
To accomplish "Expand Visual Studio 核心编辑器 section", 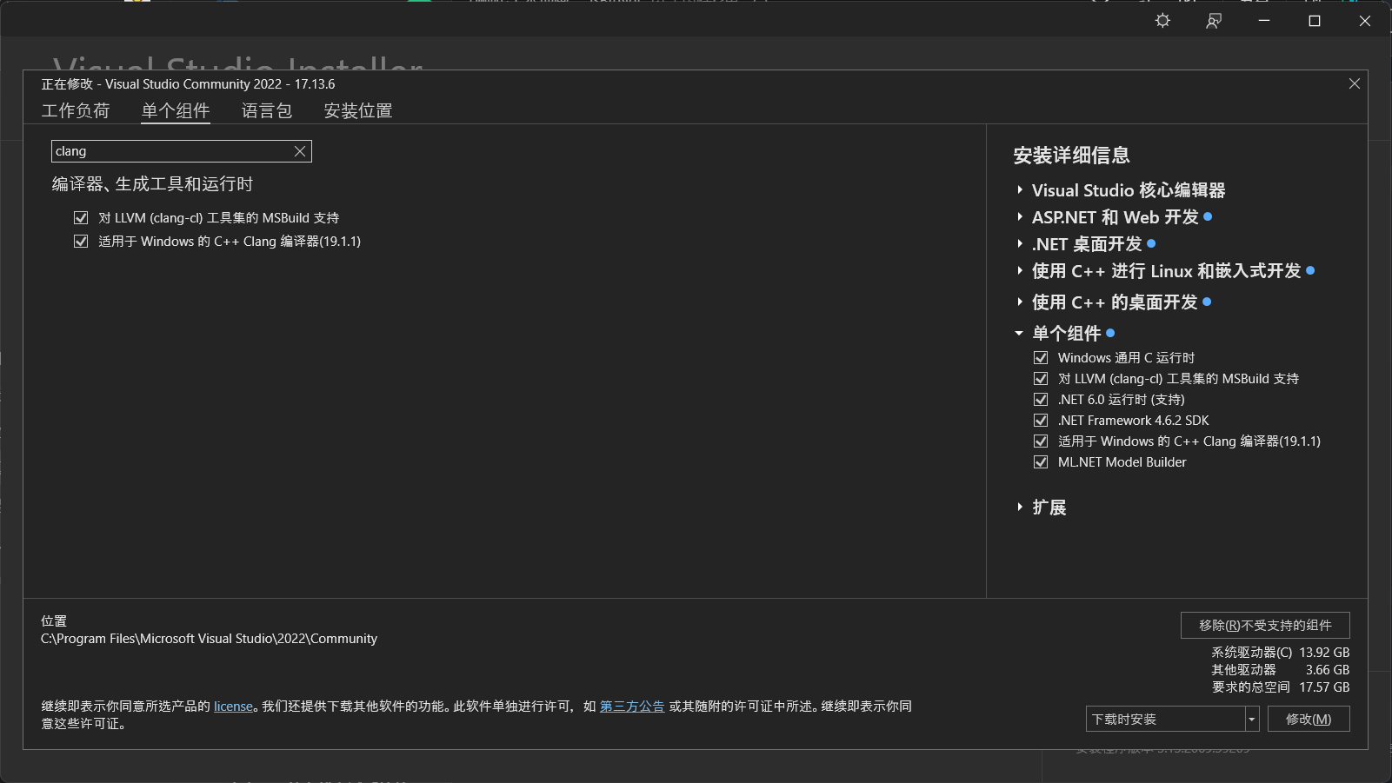I will [x=1020, y=190].
